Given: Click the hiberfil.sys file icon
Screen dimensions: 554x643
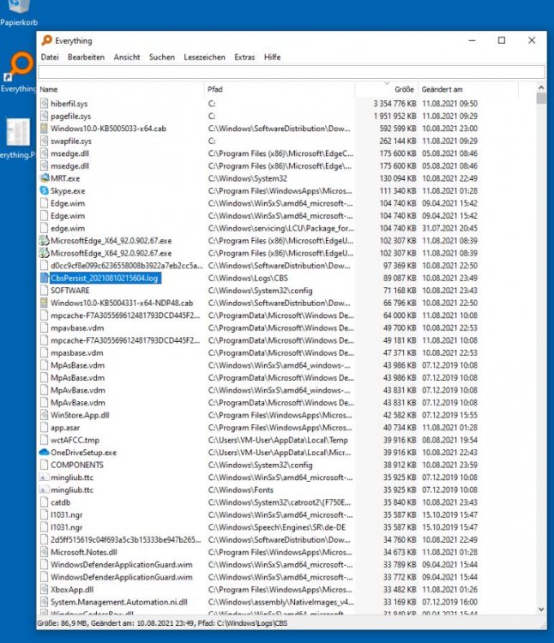Looking at the screenshot, I should [x=45, y=104].
